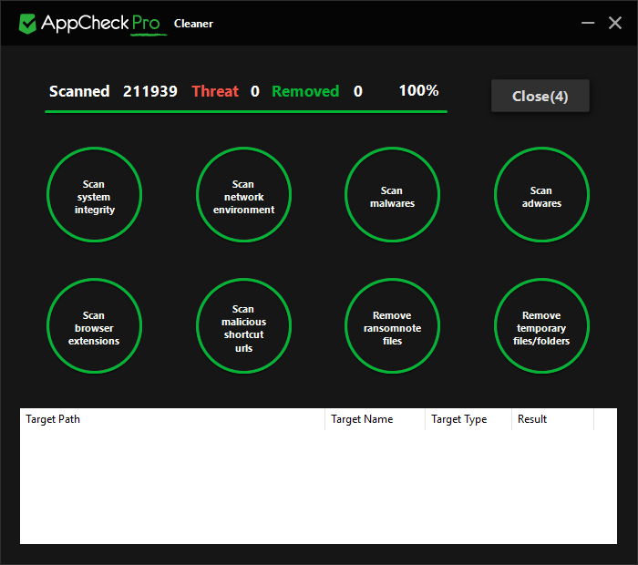Select Remove temporary files/folders circle
638x565 pixels.
tap(541, 327)
